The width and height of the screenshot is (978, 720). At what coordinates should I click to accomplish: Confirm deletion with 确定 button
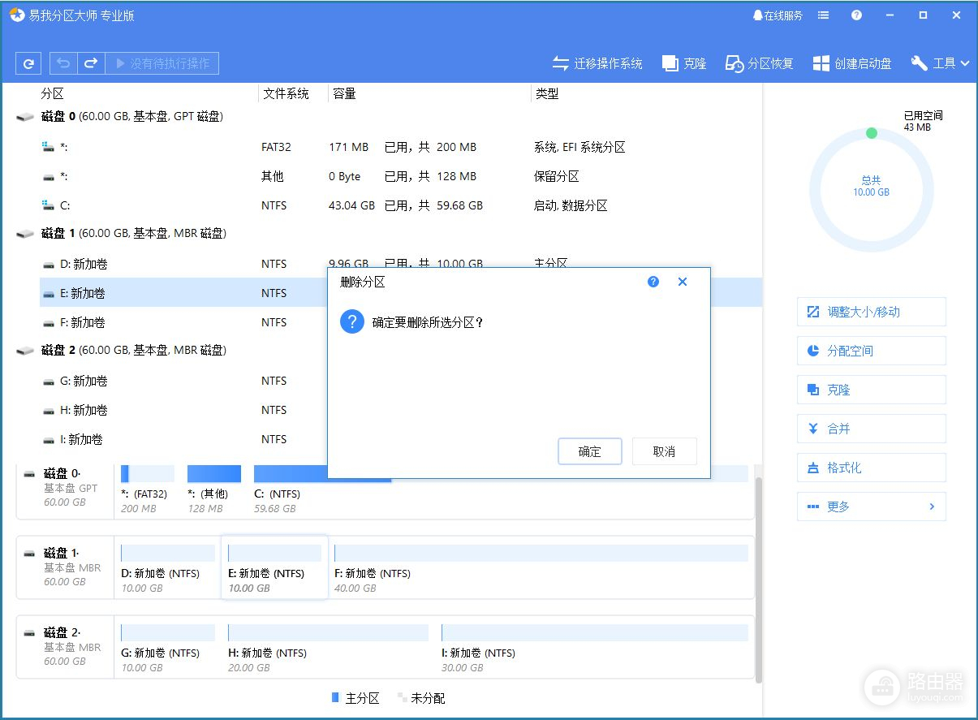[x=590, y=452]
